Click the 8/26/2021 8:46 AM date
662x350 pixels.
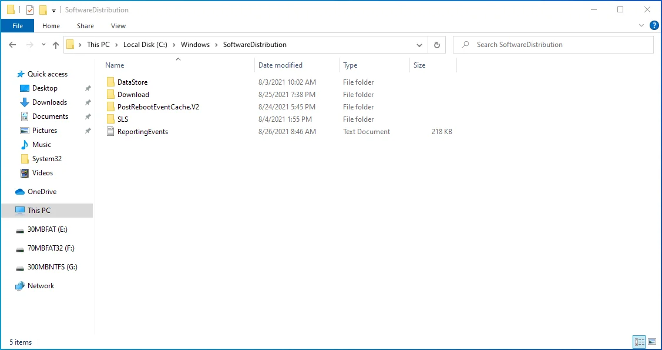(287, 131)
